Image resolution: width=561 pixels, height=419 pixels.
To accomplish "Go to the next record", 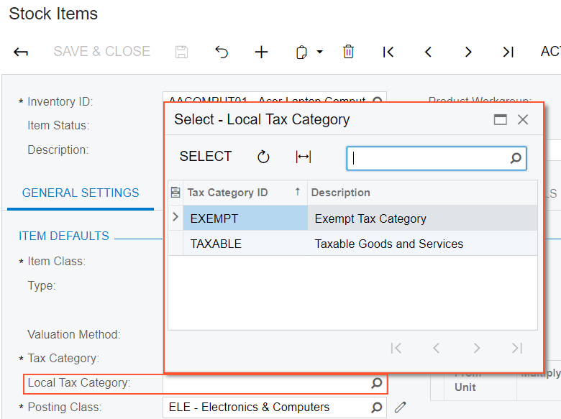I will [x=468, y=52].
